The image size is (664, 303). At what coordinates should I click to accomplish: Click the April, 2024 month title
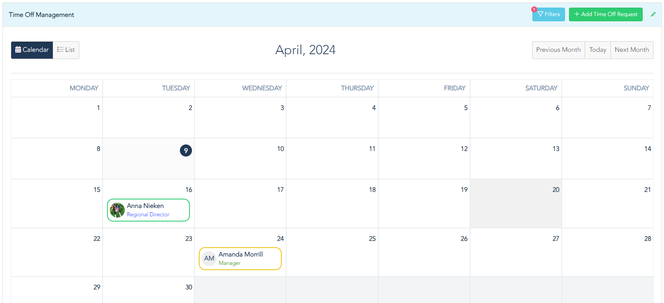305,50
